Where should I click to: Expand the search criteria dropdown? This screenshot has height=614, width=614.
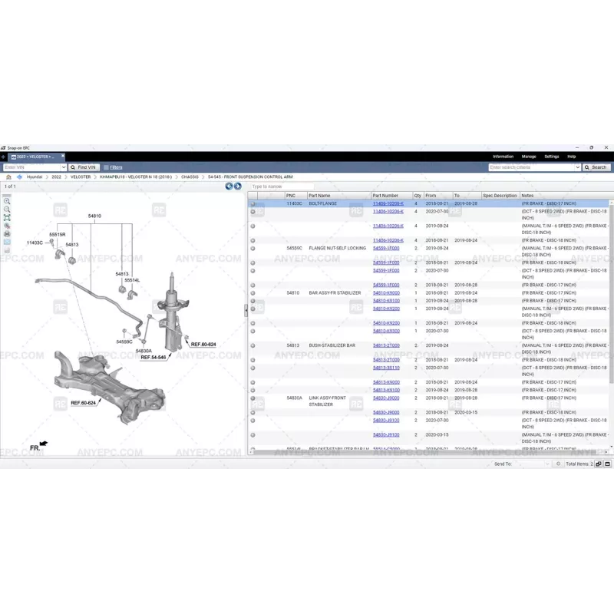(577, 167)
